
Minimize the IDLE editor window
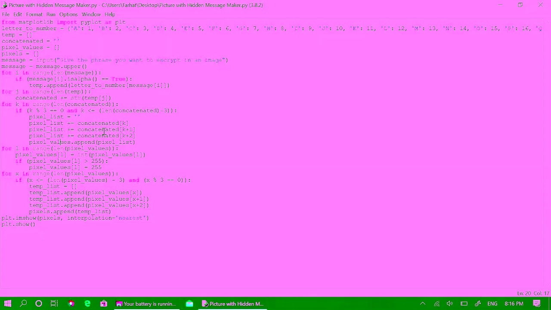[x=500, y=5]
